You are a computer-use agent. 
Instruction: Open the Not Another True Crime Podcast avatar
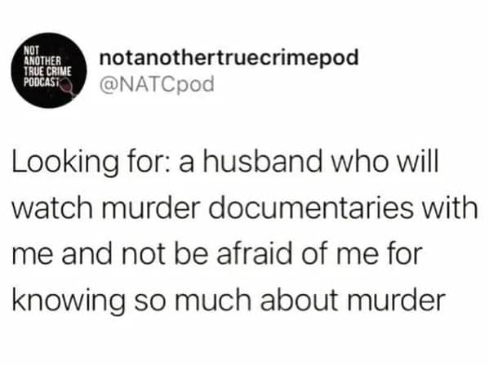49,70
